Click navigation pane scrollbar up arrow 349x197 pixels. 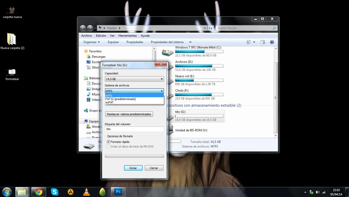[154, 48]
